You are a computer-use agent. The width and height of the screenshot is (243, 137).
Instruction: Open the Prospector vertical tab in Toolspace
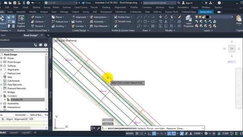pos(50,53)
